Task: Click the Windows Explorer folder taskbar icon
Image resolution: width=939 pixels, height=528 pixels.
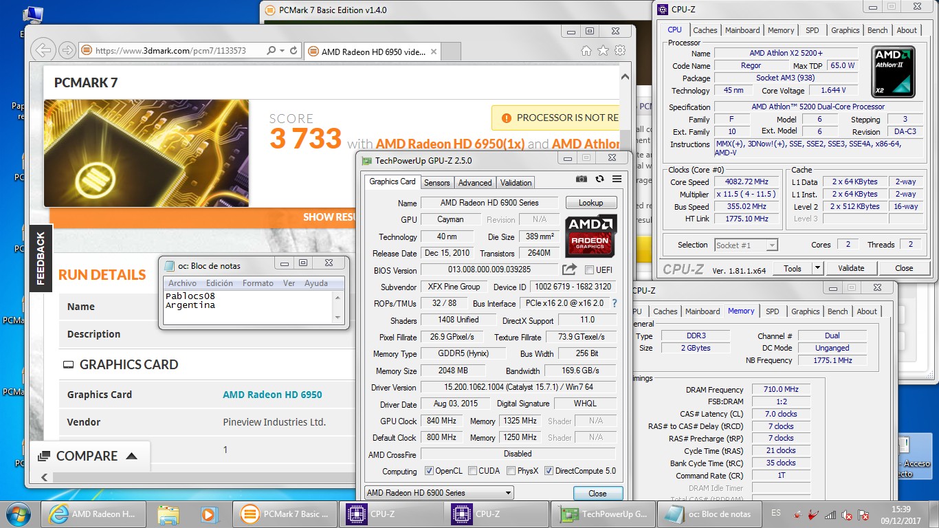Action: click(x=168, y=514)
